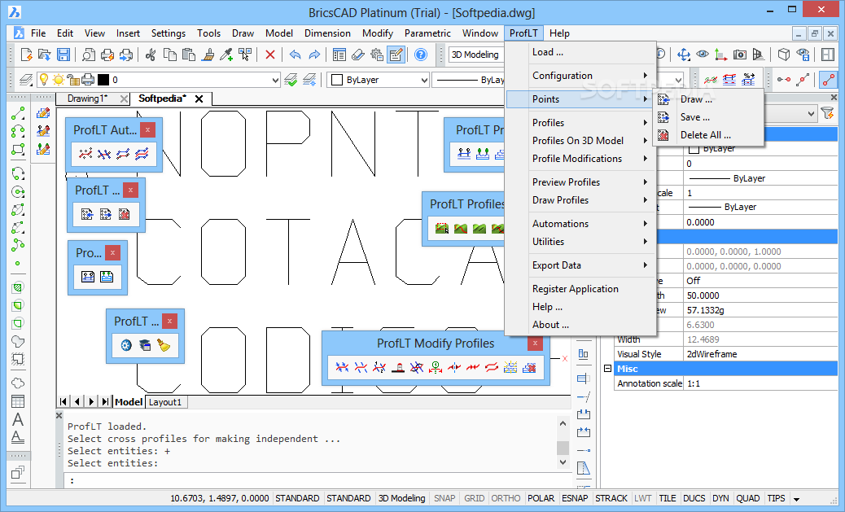Click the black layer color swatch
Screen dimensions: 845x512
103,80
